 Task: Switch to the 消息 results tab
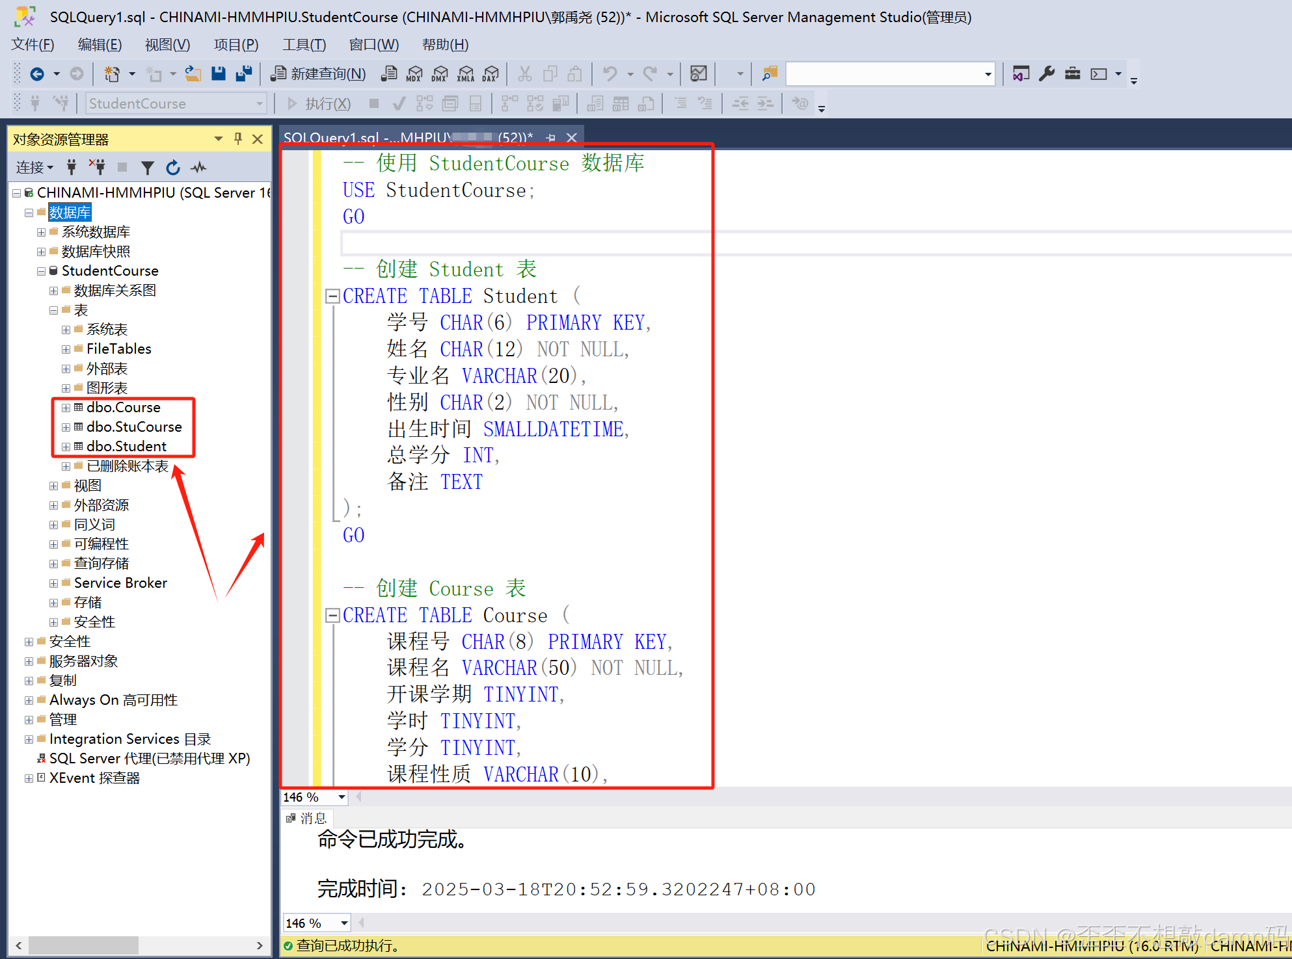[308, 818]
